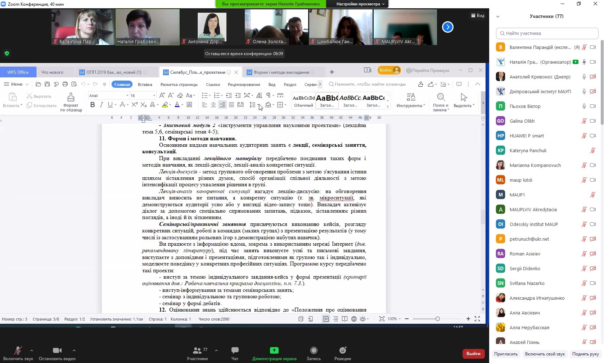Click the green Share Screen icon
Image resolution: width=604 pixels, height=363 pixels.
coord(274,350)
